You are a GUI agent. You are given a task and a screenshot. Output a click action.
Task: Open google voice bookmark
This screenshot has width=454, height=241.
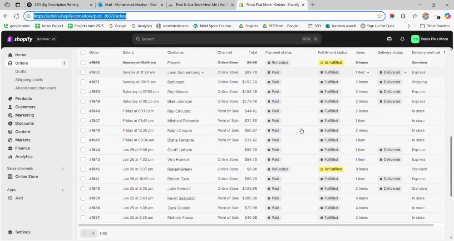point(17,26)
